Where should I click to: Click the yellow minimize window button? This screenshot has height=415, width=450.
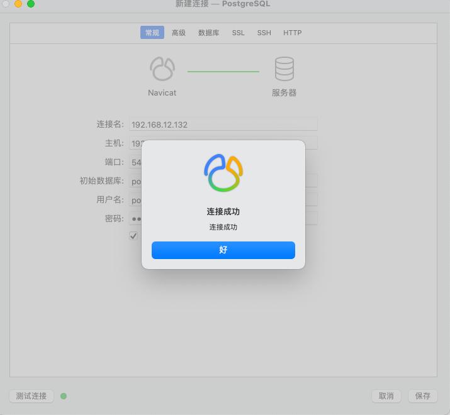point(18,4)
